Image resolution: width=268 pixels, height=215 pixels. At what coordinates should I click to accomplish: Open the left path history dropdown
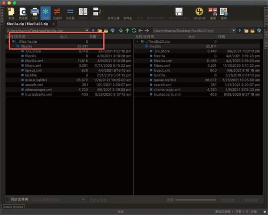tap(87, 31)
